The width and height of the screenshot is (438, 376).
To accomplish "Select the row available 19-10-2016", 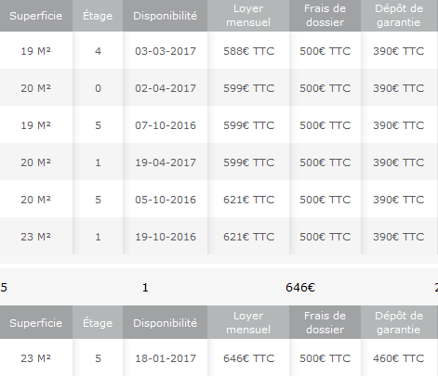I will (x=219, y=236).
